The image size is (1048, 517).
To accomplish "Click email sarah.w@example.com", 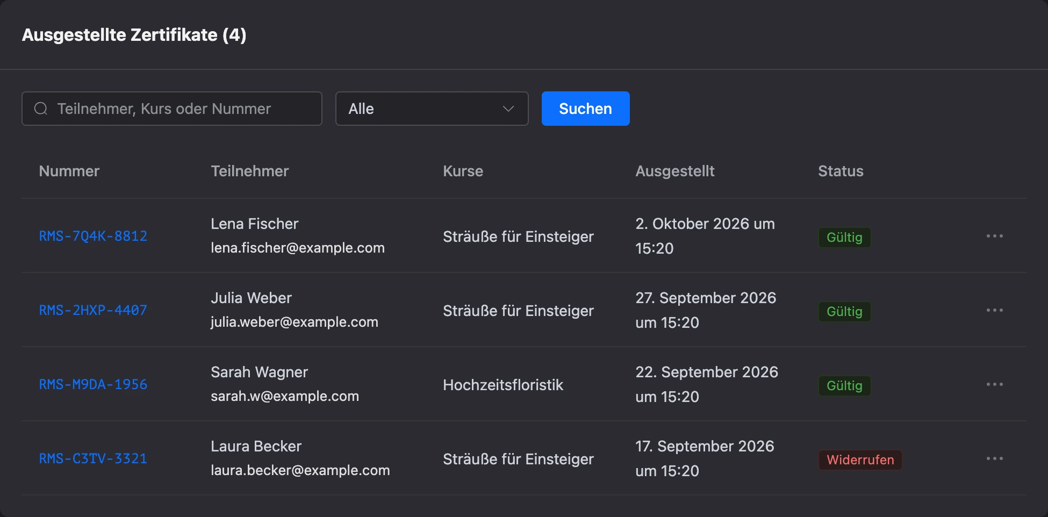I will (285, 396).
